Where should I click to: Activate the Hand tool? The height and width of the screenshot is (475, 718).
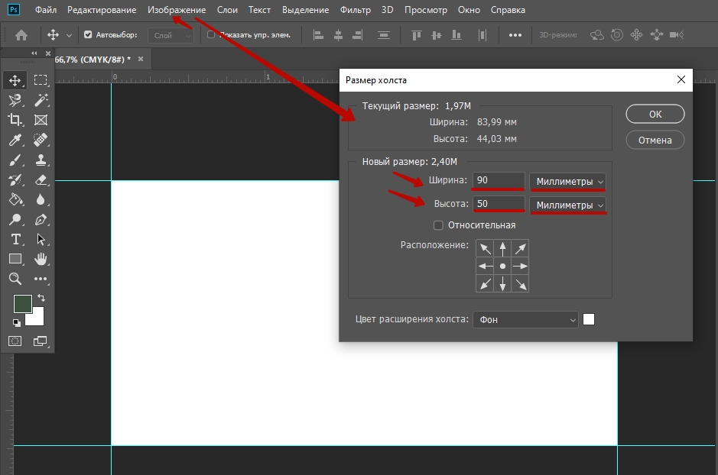[41, 259]
